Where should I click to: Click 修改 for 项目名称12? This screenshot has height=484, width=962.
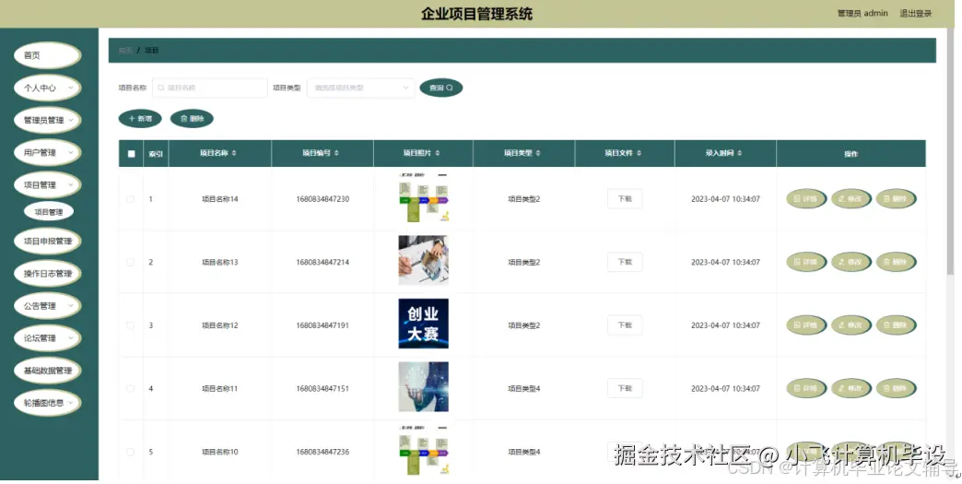pyautogui.click(x=851, y=325)
